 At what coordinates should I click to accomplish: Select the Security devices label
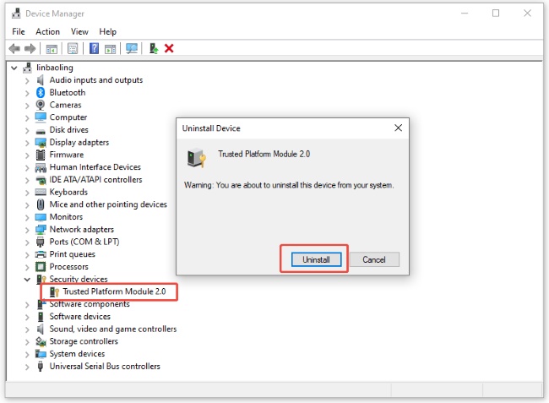(x=79, y=279)
